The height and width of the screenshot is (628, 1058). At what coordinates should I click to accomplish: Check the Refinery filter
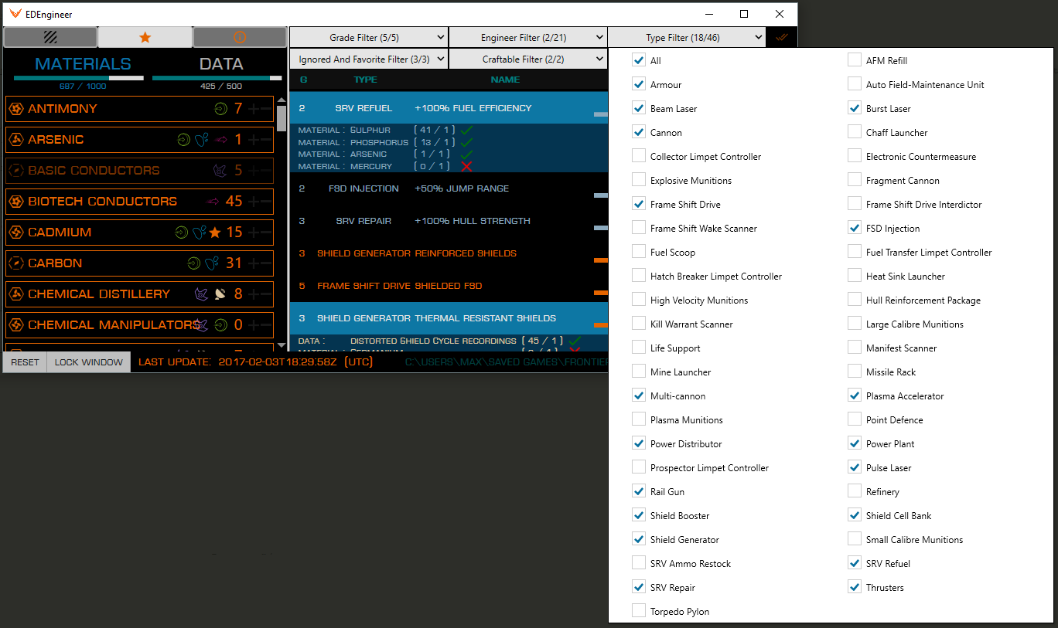(x=855, y=491)
